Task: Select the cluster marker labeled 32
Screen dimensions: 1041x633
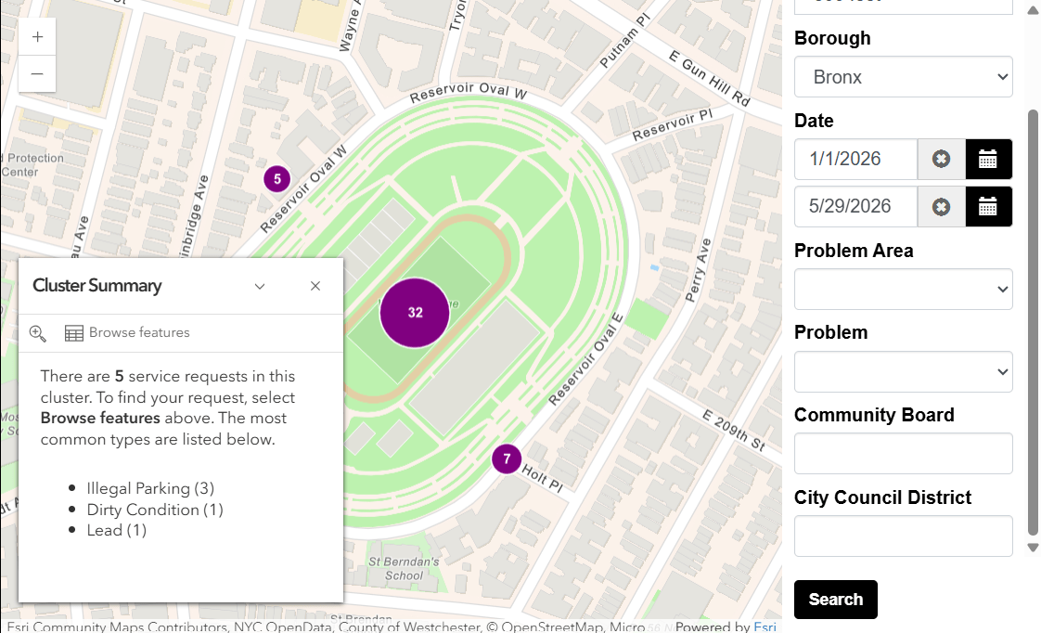Action: click(415, 313)
